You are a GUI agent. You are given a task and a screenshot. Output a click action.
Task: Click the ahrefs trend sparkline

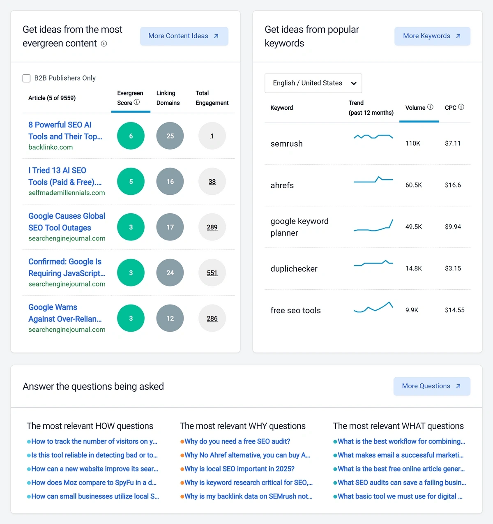point(373,180)
